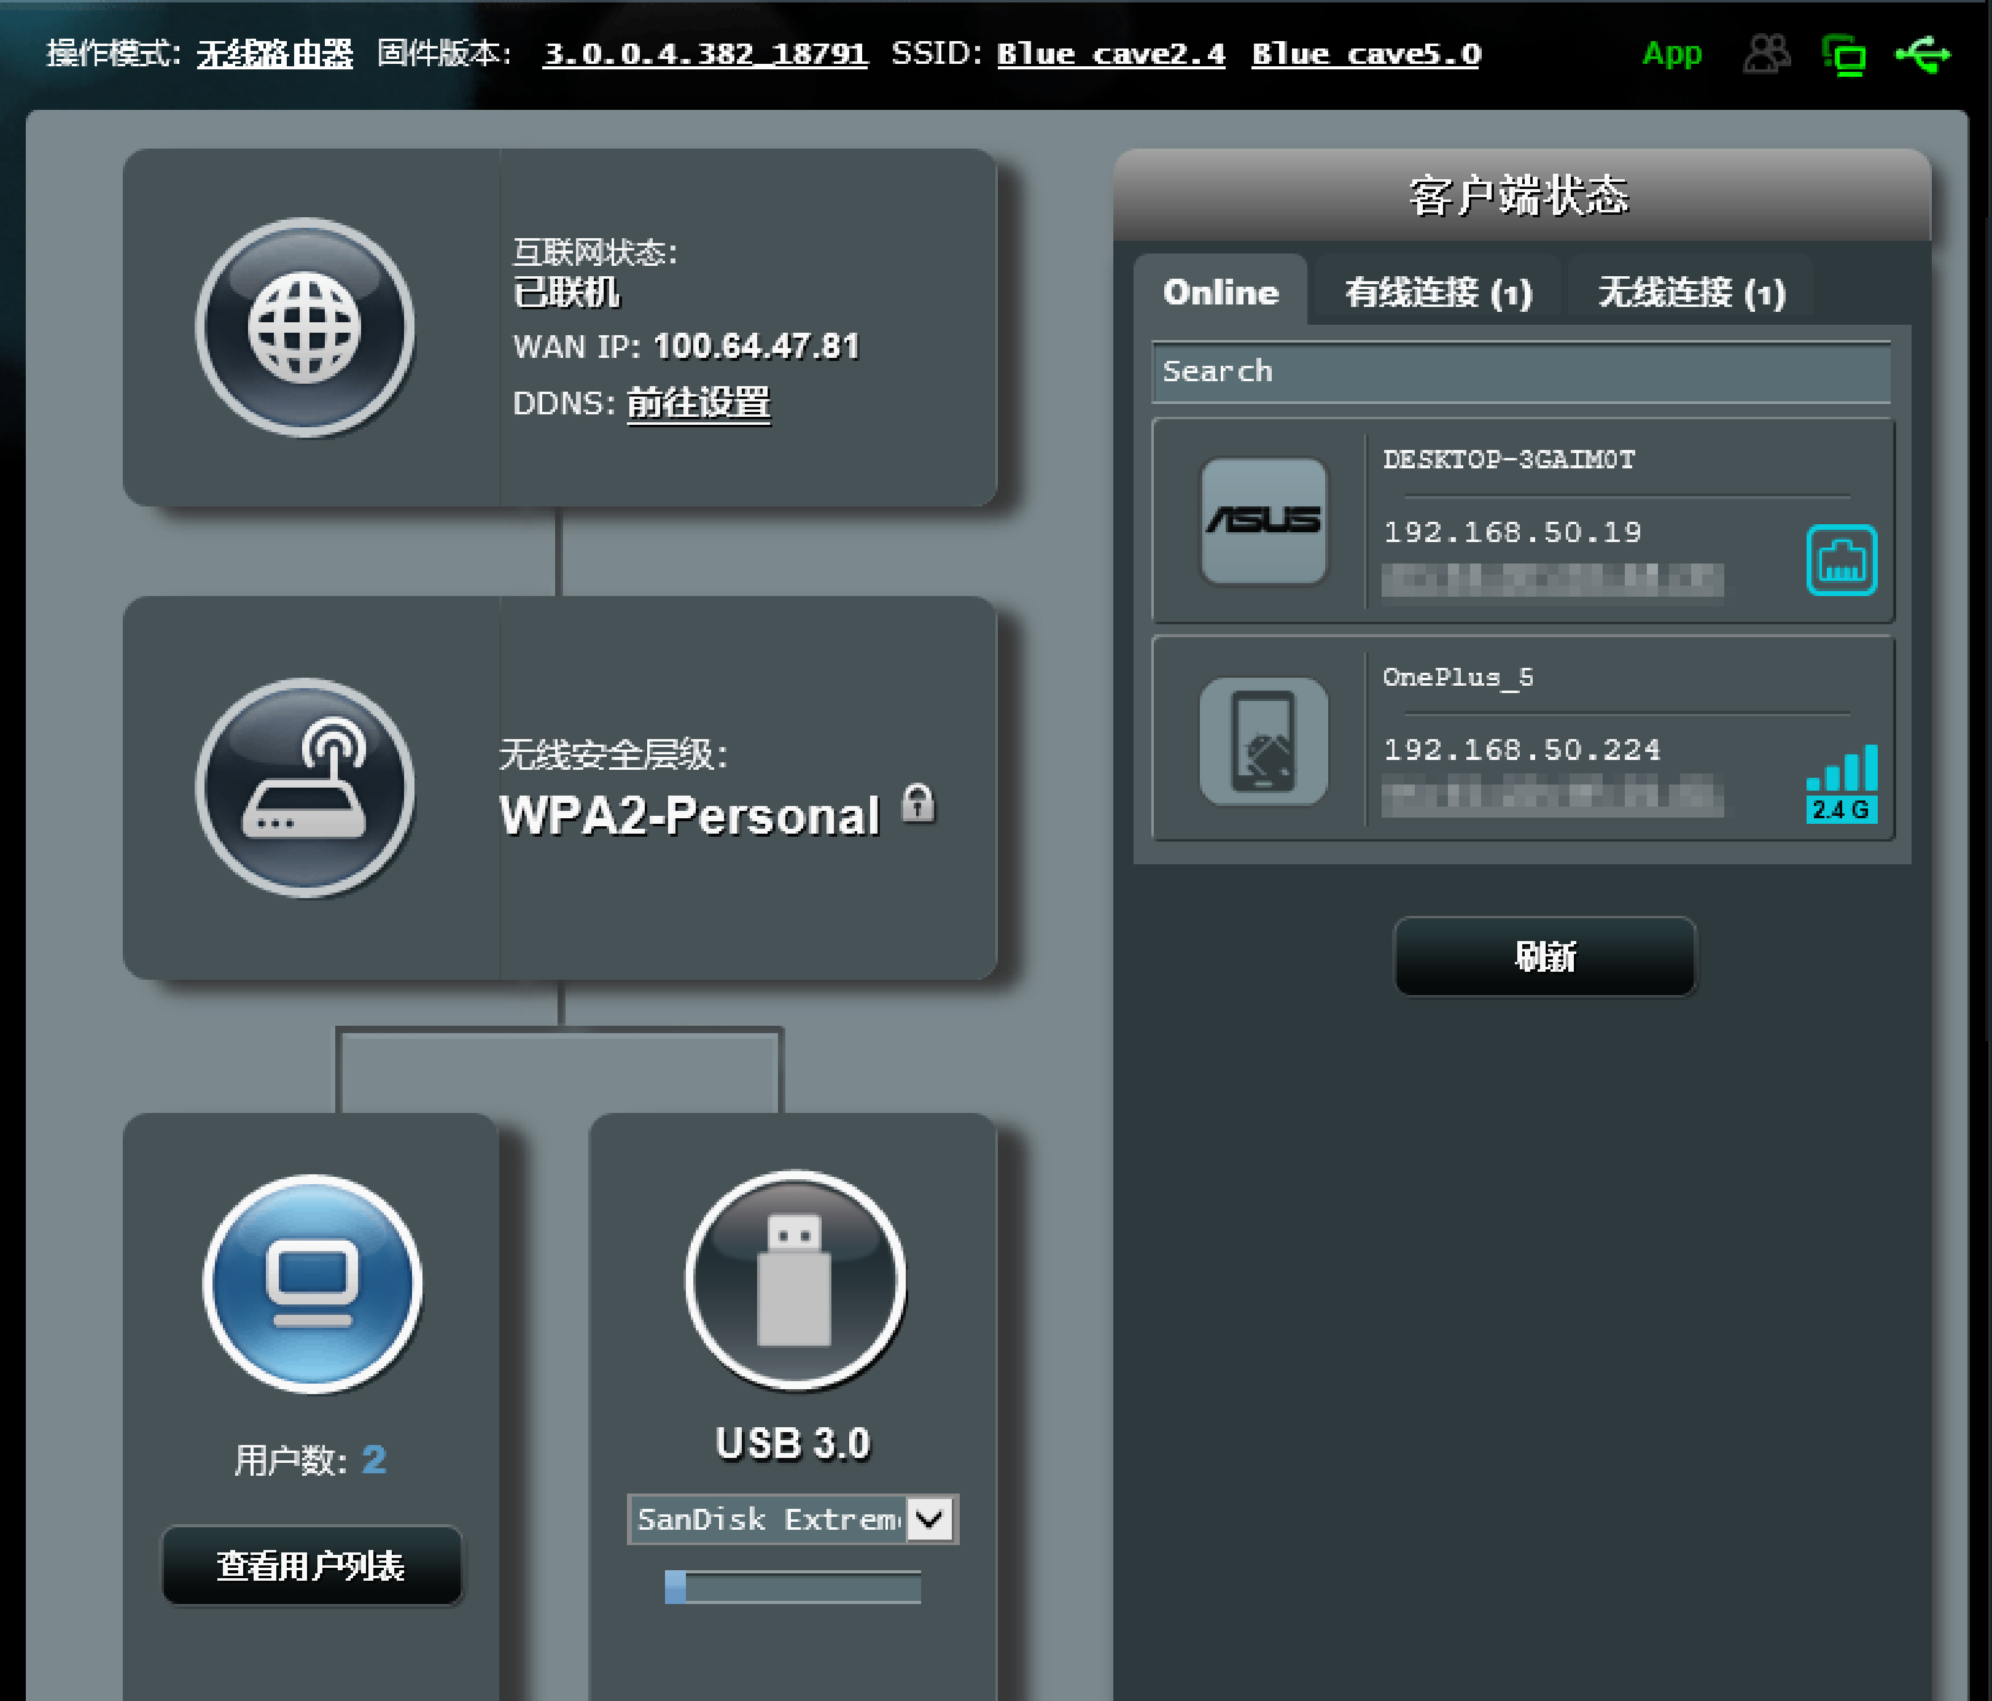1992x1701 pixels.
Task: Click the green network map monitor icon
Action: pyautogui.click(x=1843, y=55)
